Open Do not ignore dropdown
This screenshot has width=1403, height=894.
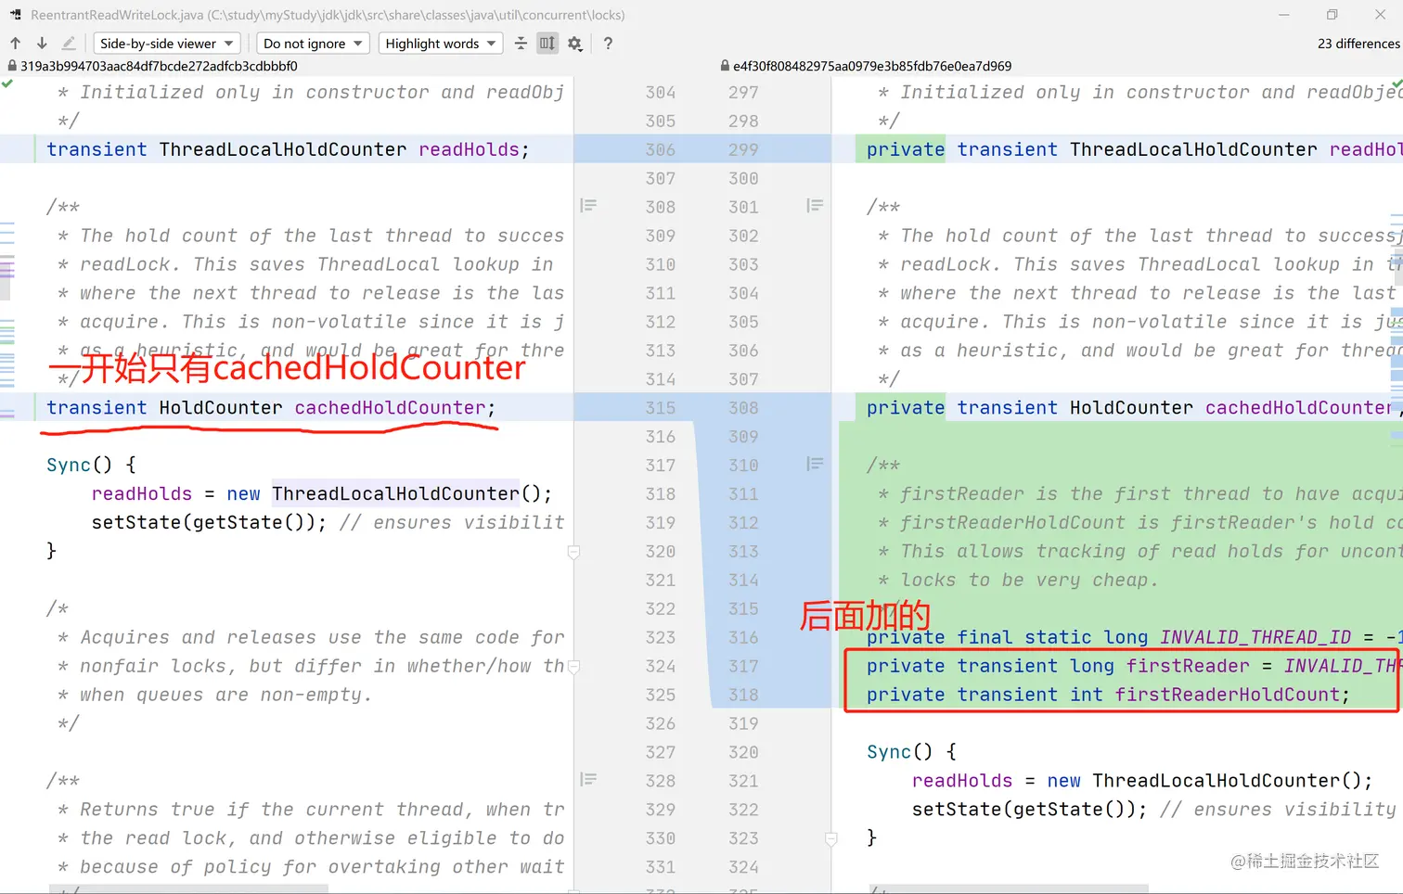coord(313,44)
